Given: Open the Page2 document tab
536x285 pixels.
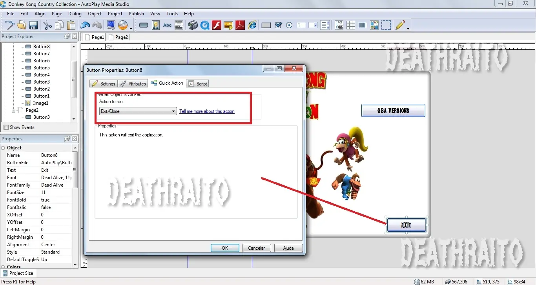Looking at the screenshot, I should pyautogui.click(x=119, y=37).
